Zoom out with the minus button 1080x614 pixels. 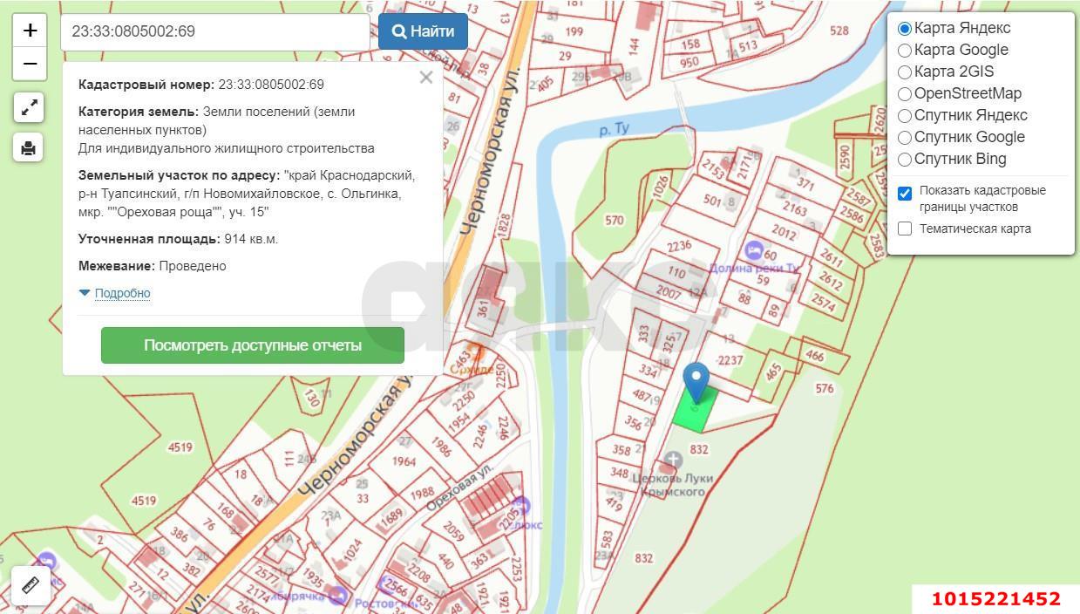(30, 64)
